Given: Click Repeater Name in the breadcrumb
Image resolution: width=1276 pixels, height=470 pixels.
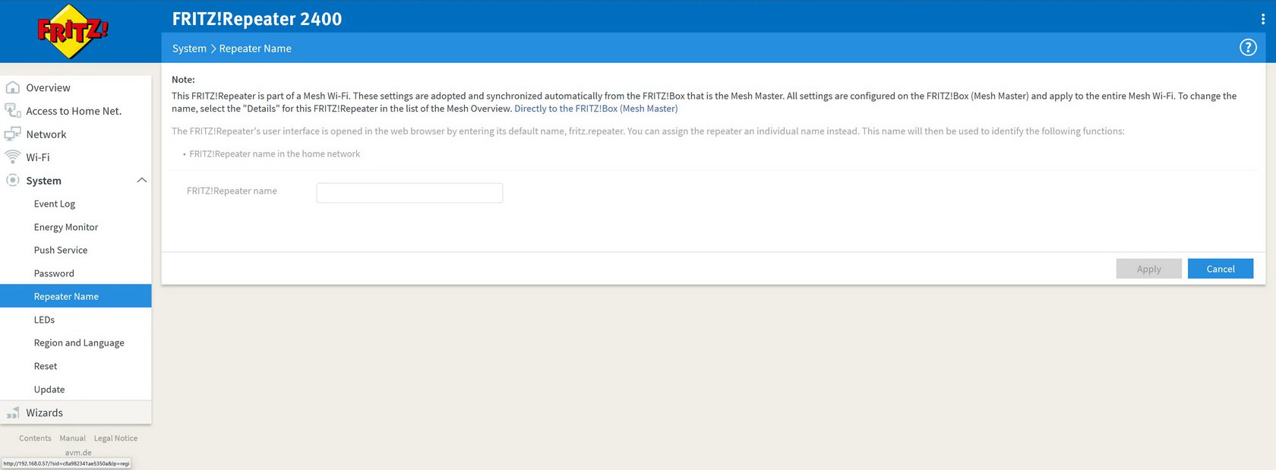Looking at the screenshot, I should 255,49.
